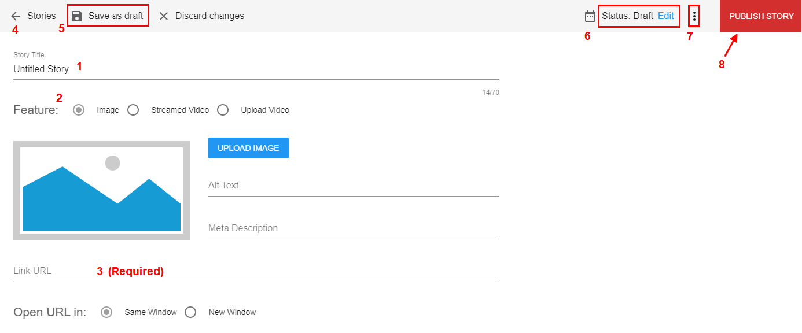Image resolution: width=802 pixels, height=333 pixels.
Task: Click the Edit status link
Action: 666,16
